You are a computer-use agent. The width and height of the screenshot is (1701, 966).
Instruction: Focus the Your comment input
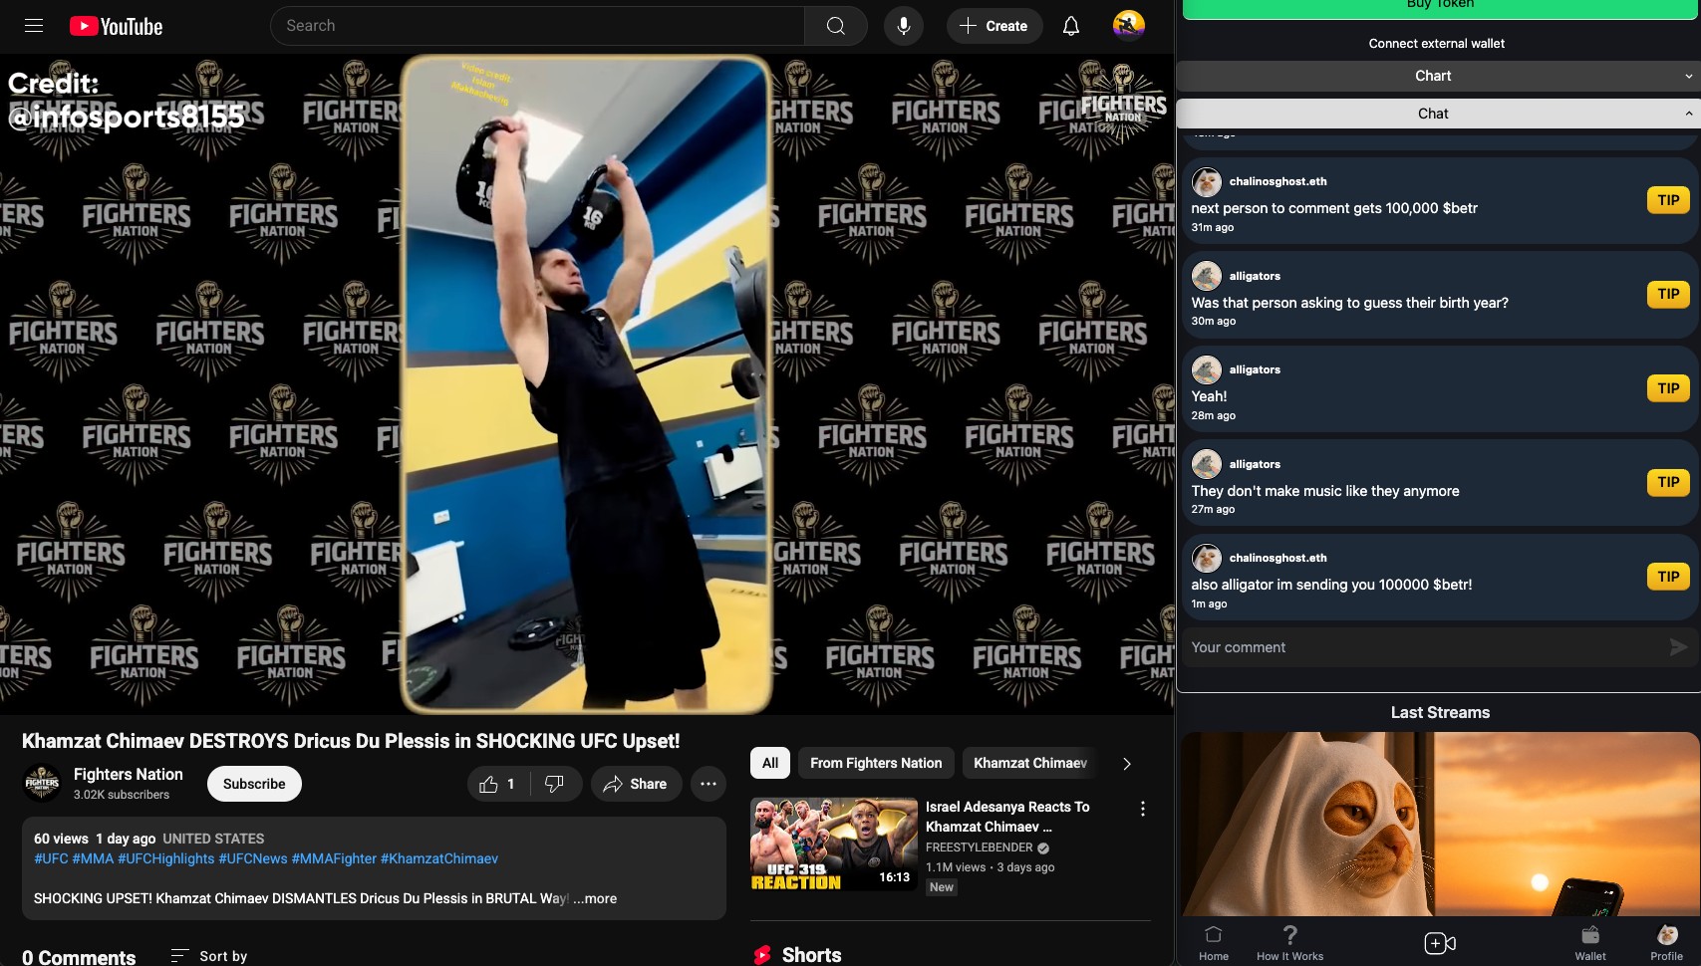pos(1425,647)
